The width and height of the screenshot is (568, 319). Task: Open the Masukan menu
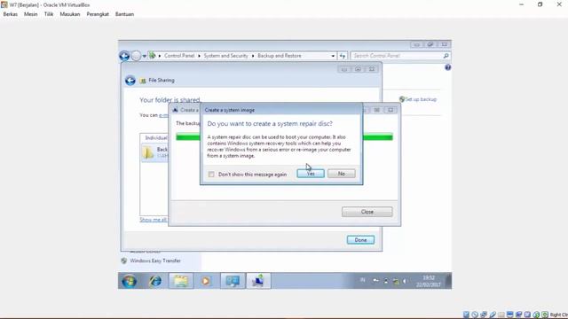click(x=69, y=14)
